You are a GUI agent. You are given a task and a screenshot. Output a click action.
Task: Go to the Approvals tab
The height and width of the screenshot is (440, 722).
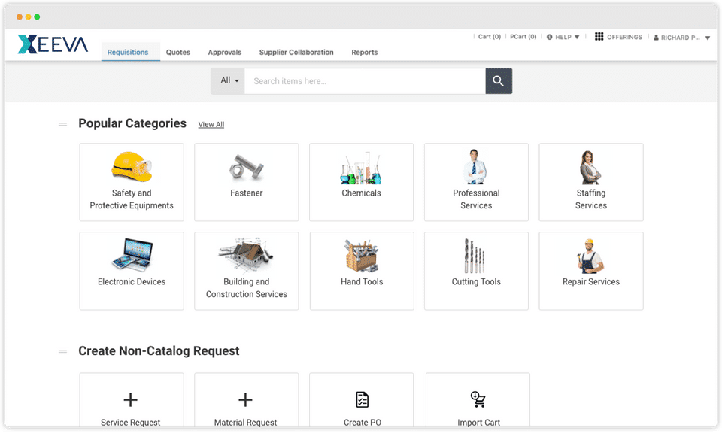point(225,53)
